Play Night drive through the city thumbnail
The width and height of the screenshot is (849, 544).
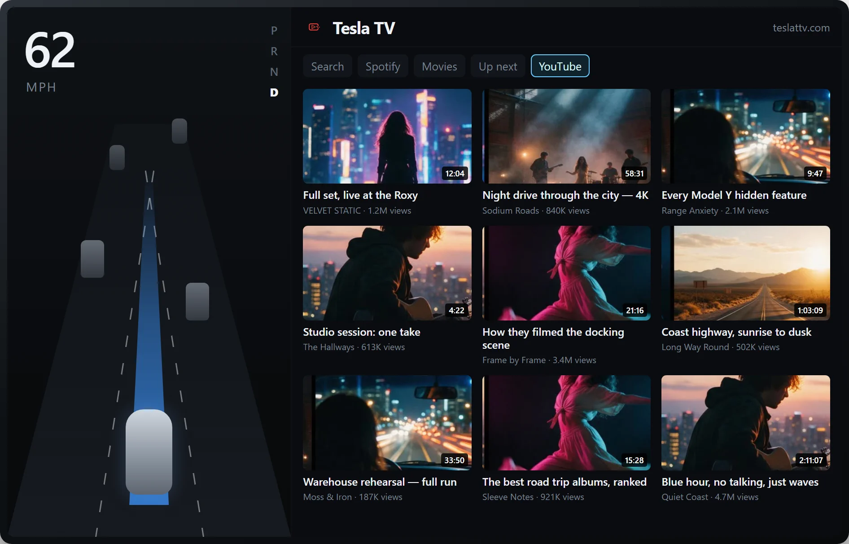pos(566,136)
